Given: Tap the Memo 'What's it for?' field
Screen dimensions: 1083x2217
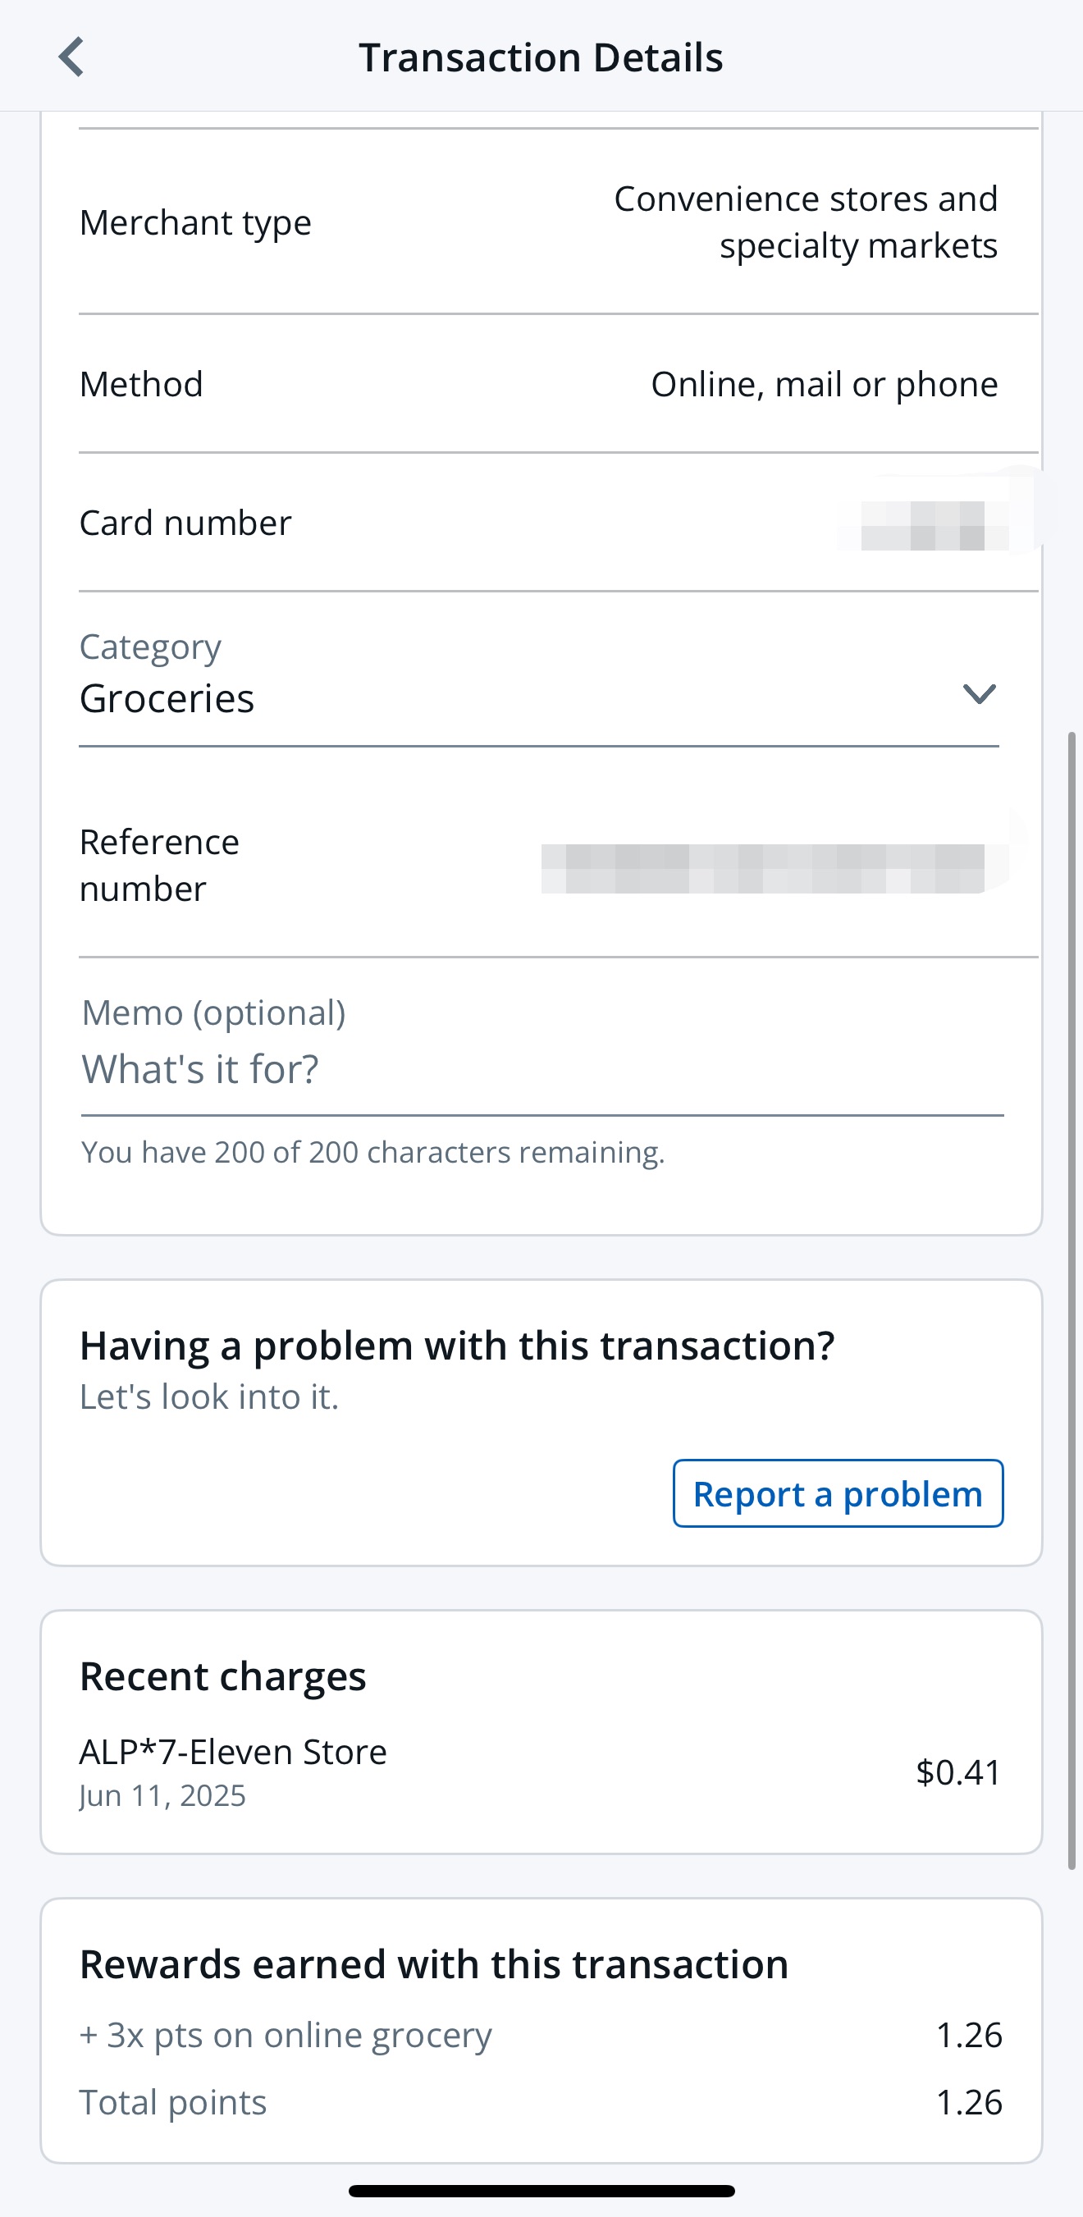Looking at the screenshot, I should point(542,1069).
